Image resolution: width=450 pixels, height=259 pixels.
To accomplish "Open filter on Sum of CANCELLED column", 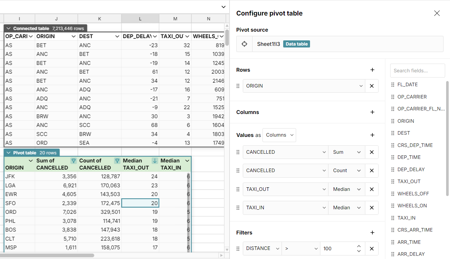I will coord(73,161).
